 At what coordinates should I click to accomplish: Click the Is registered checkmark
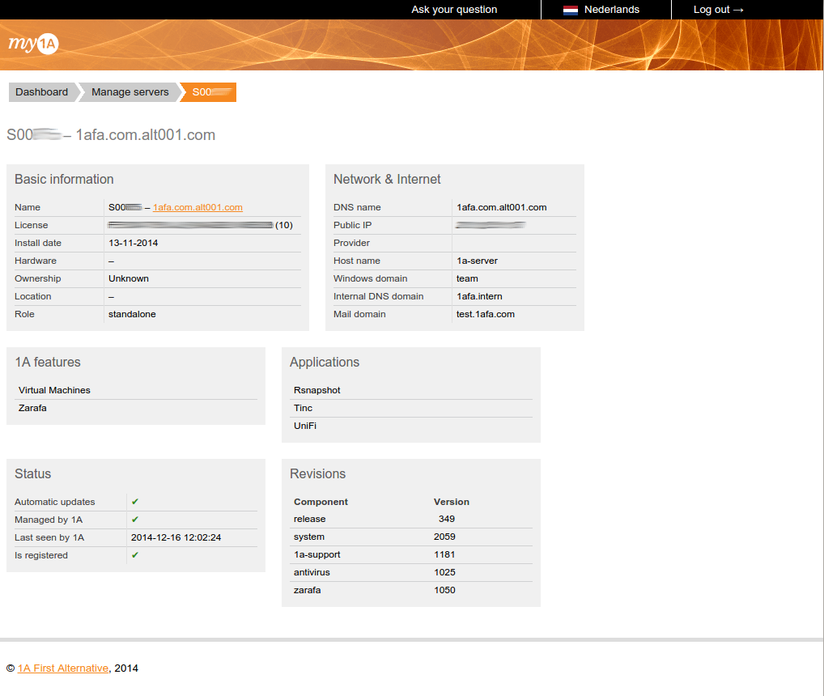pyautogui.click(x=135, y=555)
